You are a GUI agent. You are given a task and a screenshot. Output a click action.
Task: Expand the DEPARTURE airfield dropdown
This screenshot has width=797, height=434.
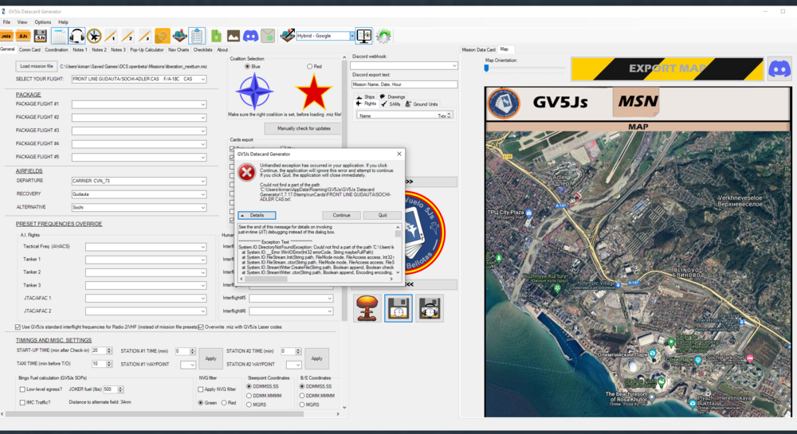(203, 181)
